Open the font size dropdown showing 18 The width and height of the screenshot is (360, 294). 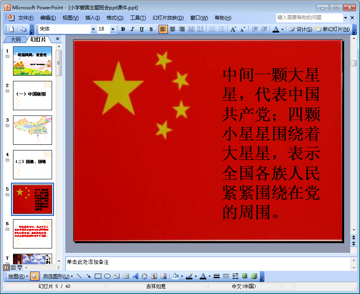point(113,29)
